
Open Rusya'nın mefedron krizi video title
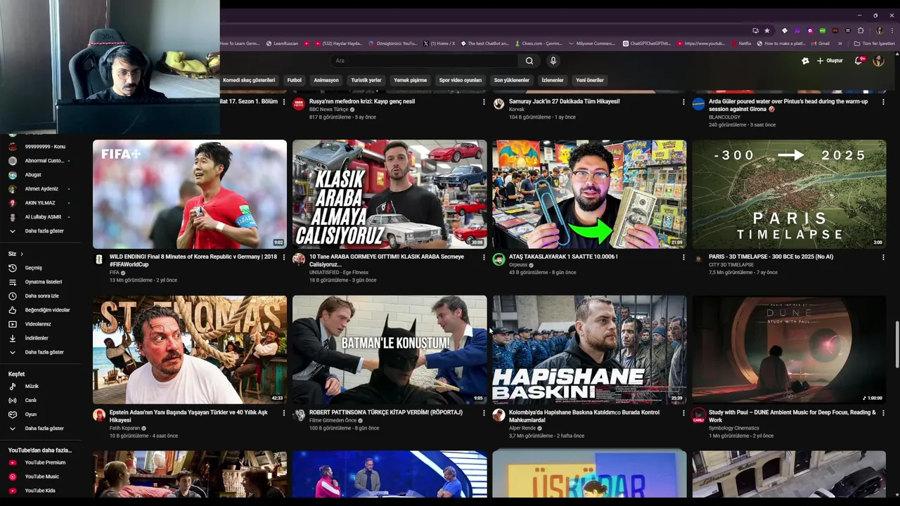pyautogui.click(x=362, y=102)
